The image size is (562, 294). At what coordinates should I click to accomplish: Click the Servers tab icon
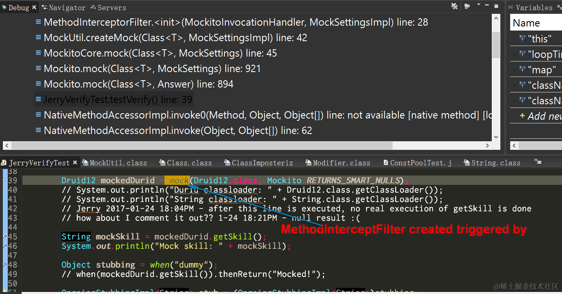92,7
